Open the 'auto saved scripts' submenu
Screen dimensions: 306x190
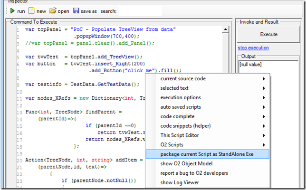click(x=208, y=107)
